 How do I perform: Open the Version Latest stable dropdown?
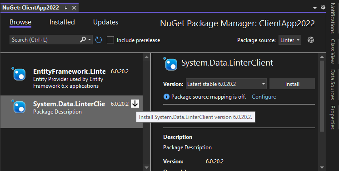coord(226,84)
